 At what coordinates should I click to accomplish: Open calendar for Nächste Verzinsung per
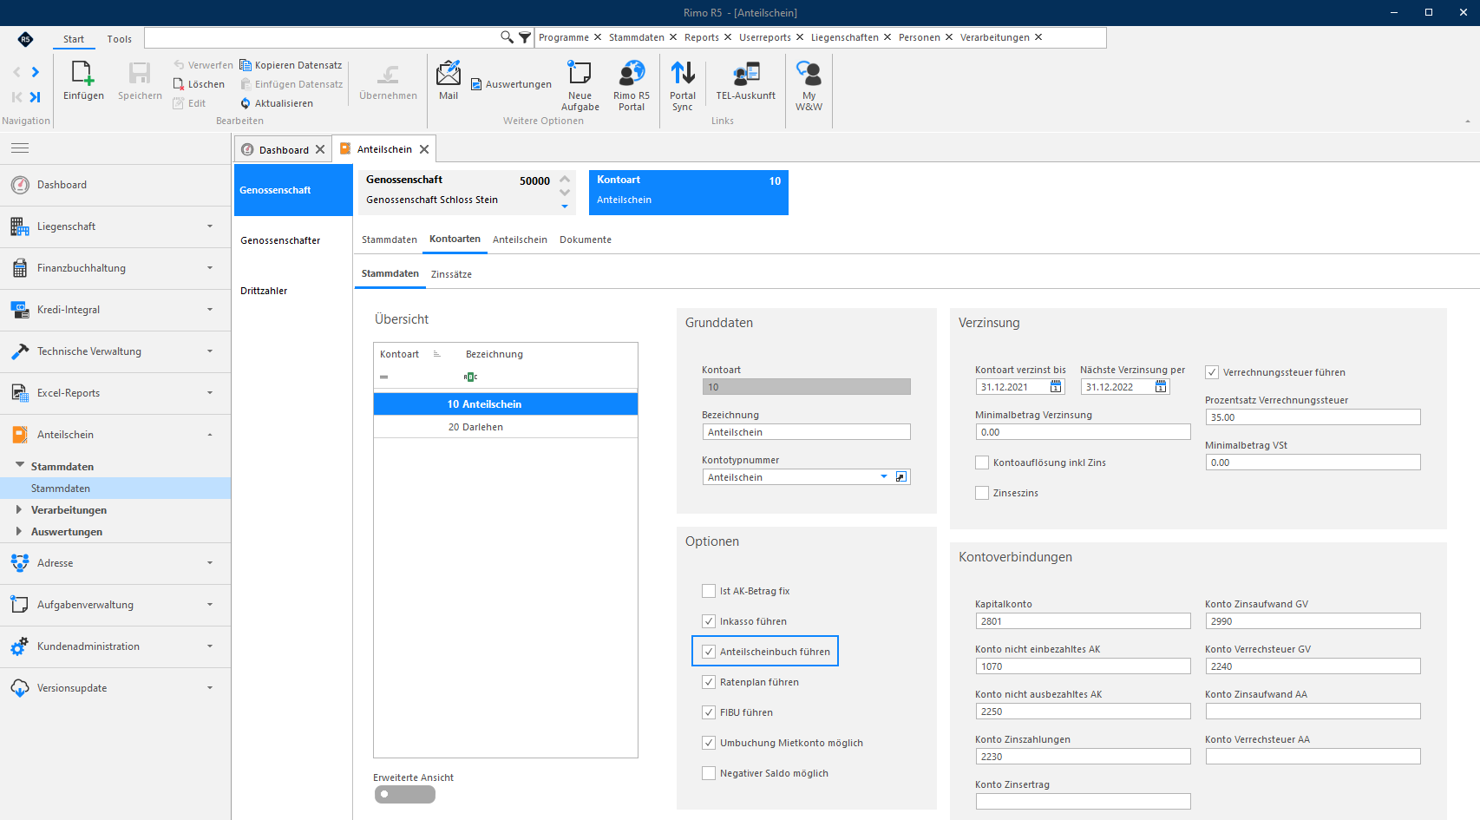[x=1161, y=387]
